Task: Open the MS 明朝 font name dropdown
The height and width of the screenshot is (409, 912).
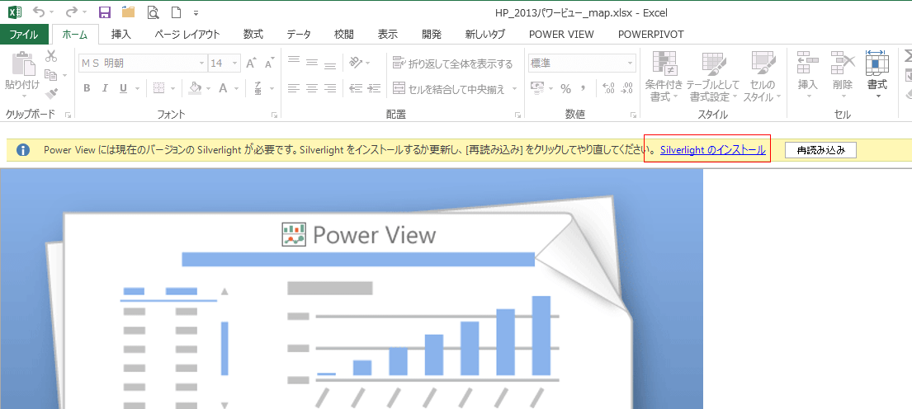Action: [x=202, y=63]
